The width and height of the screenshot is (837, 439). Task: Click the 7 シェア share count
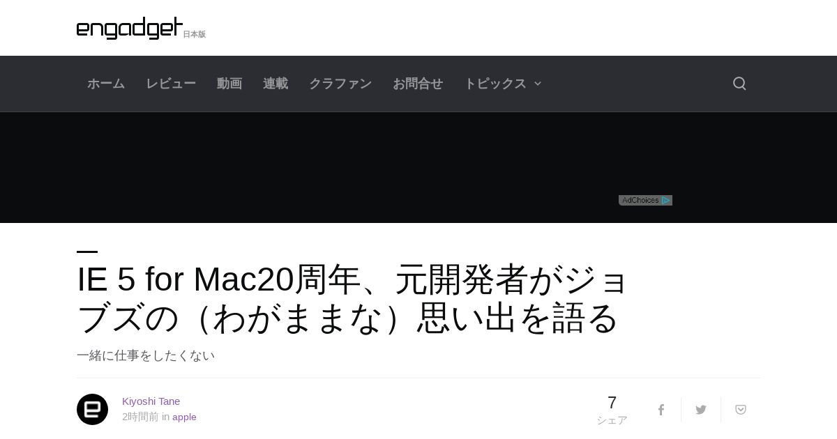pyautogui.click(x=612, y=410)
